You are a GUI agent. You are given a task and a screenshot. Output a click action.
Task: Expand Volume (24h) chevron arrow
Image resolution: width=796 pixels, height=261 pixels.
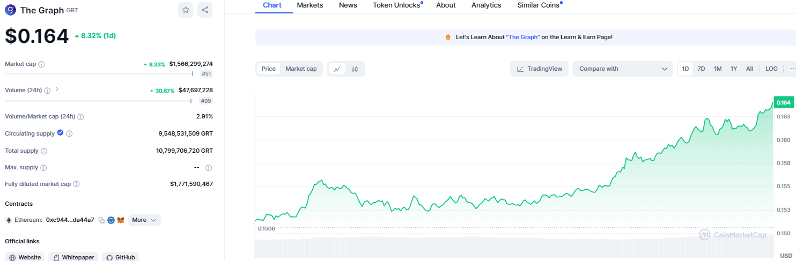(x=57, y=90)
